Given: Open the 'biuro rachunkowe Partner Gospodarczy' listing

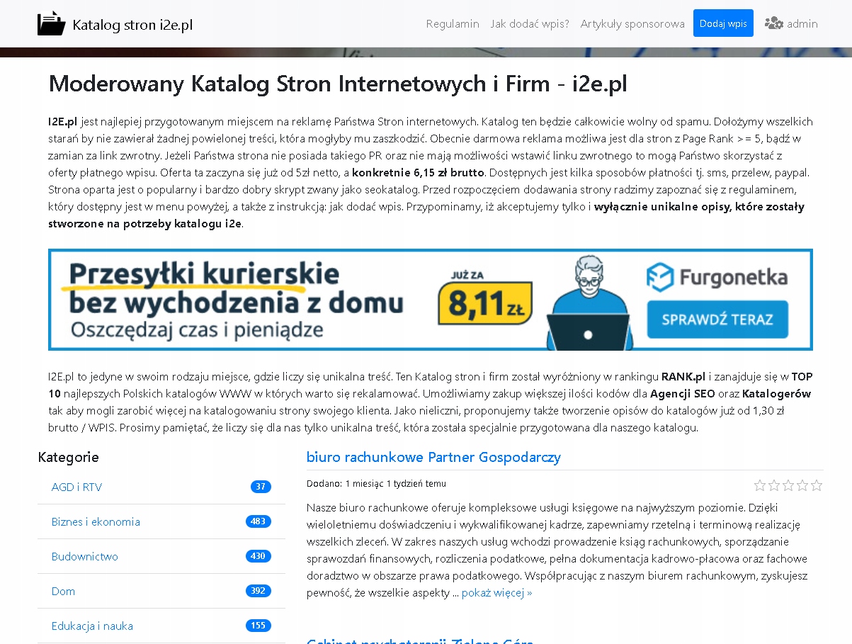Looking at the screenshot, I should pos(433,458).
